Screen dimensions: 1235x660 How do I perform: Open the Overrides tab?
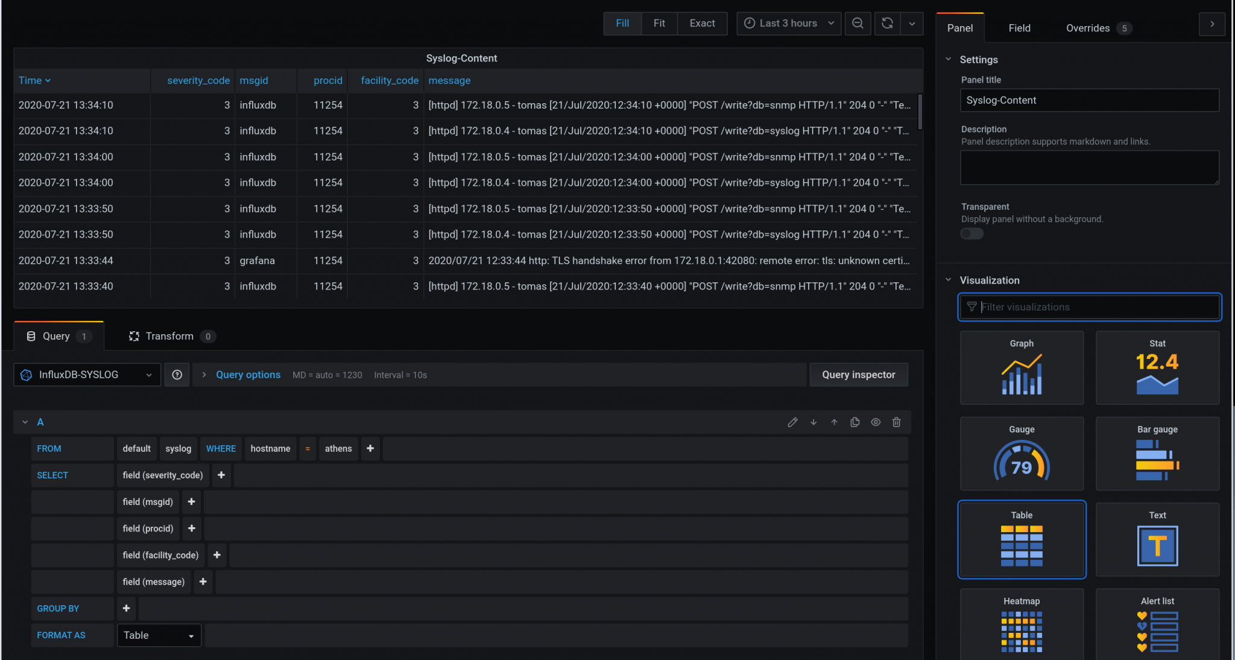(x=1088, y=28)
